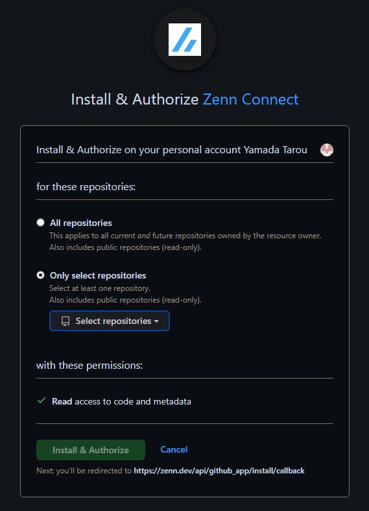Click the Yamada Tarou account avatar
369x511 pixels.
click(x=327, y=150)
